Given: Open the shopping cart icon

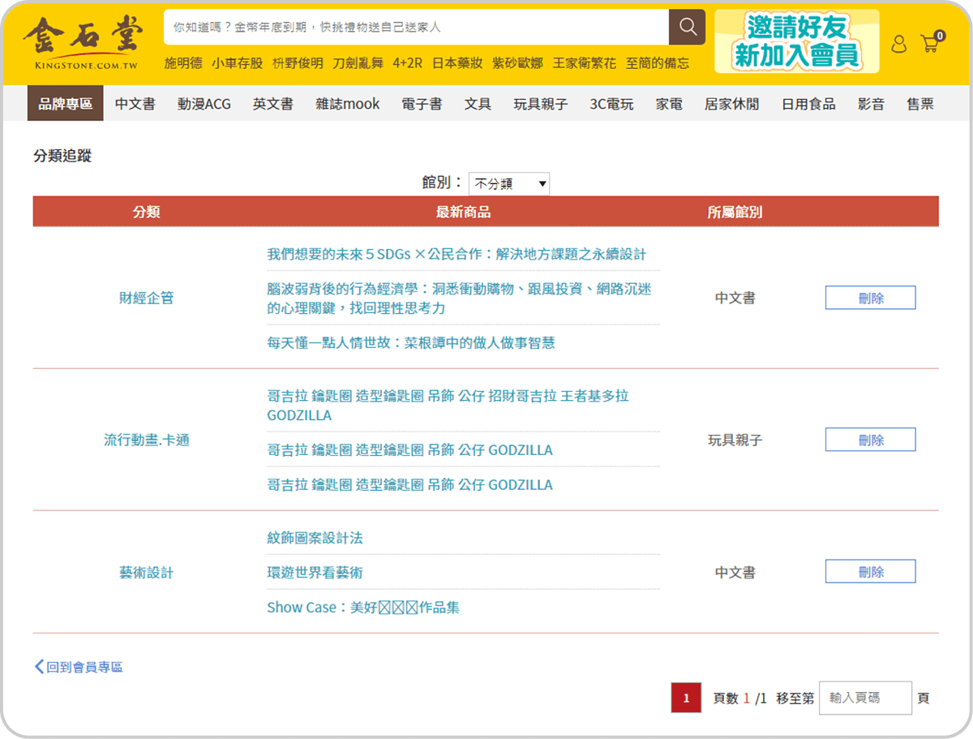Looking at the screenshot, I should click(x=931, y=43).
